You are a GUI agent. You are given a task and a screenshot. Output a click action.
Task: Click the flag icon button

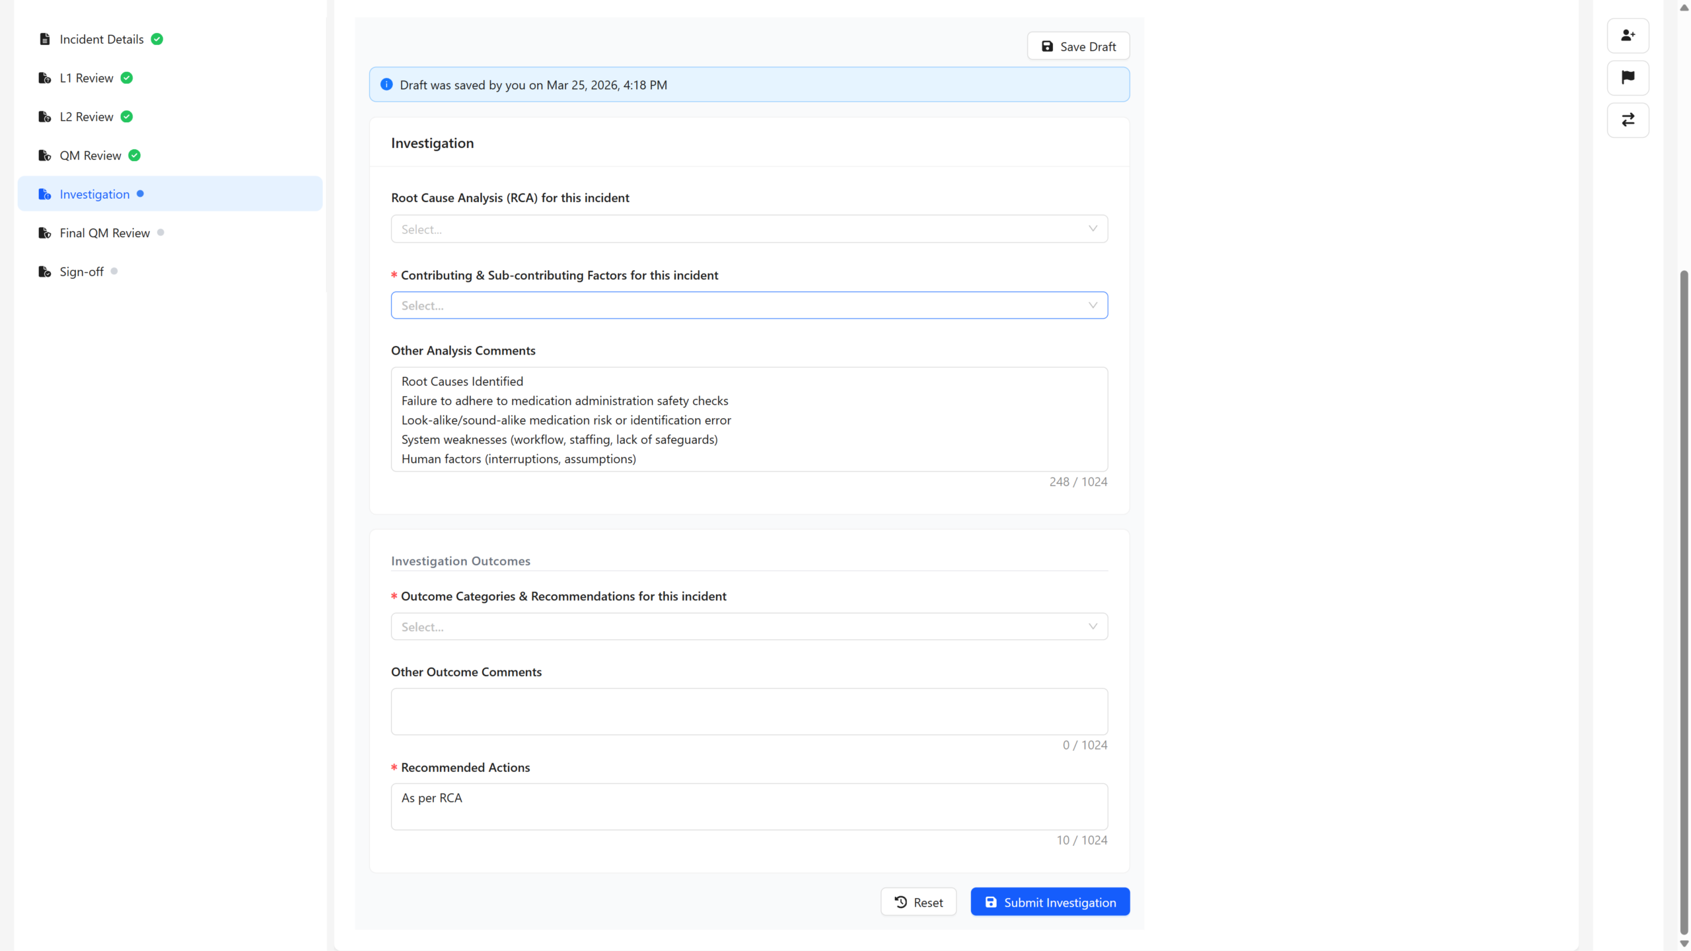pos(1628,77)
